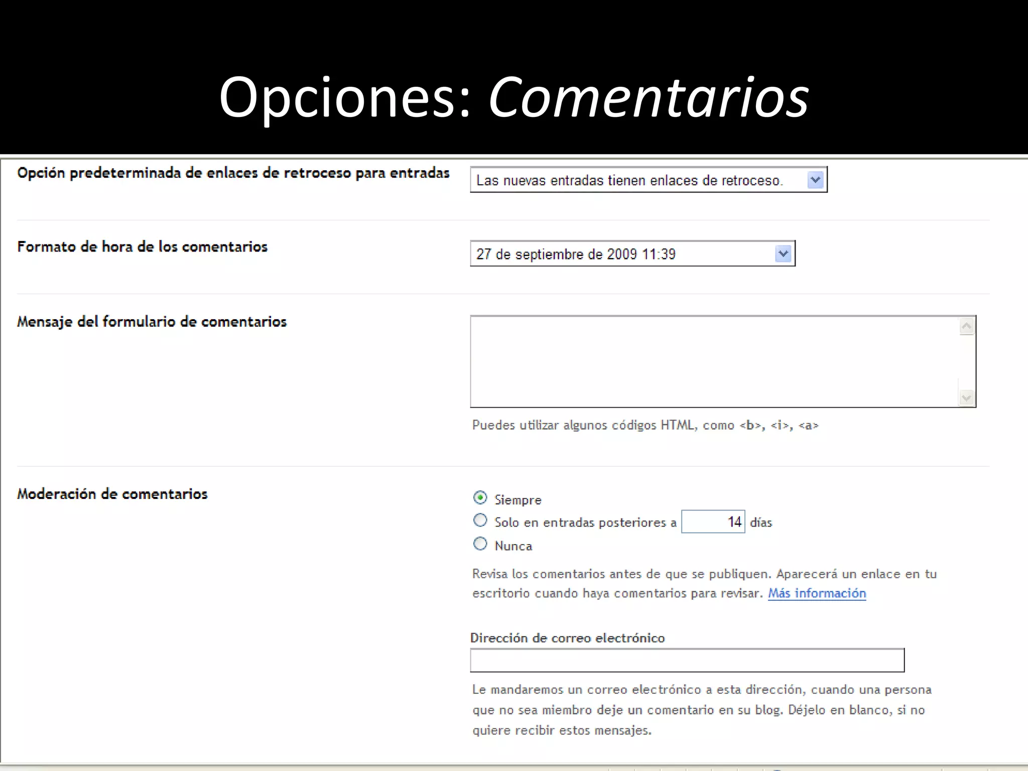The height and width of the screenshot is (771, 1028).
Task: Click 'Puedes utilizar algunos códigos HTML' hint text
Action: (x=645, y=425)
